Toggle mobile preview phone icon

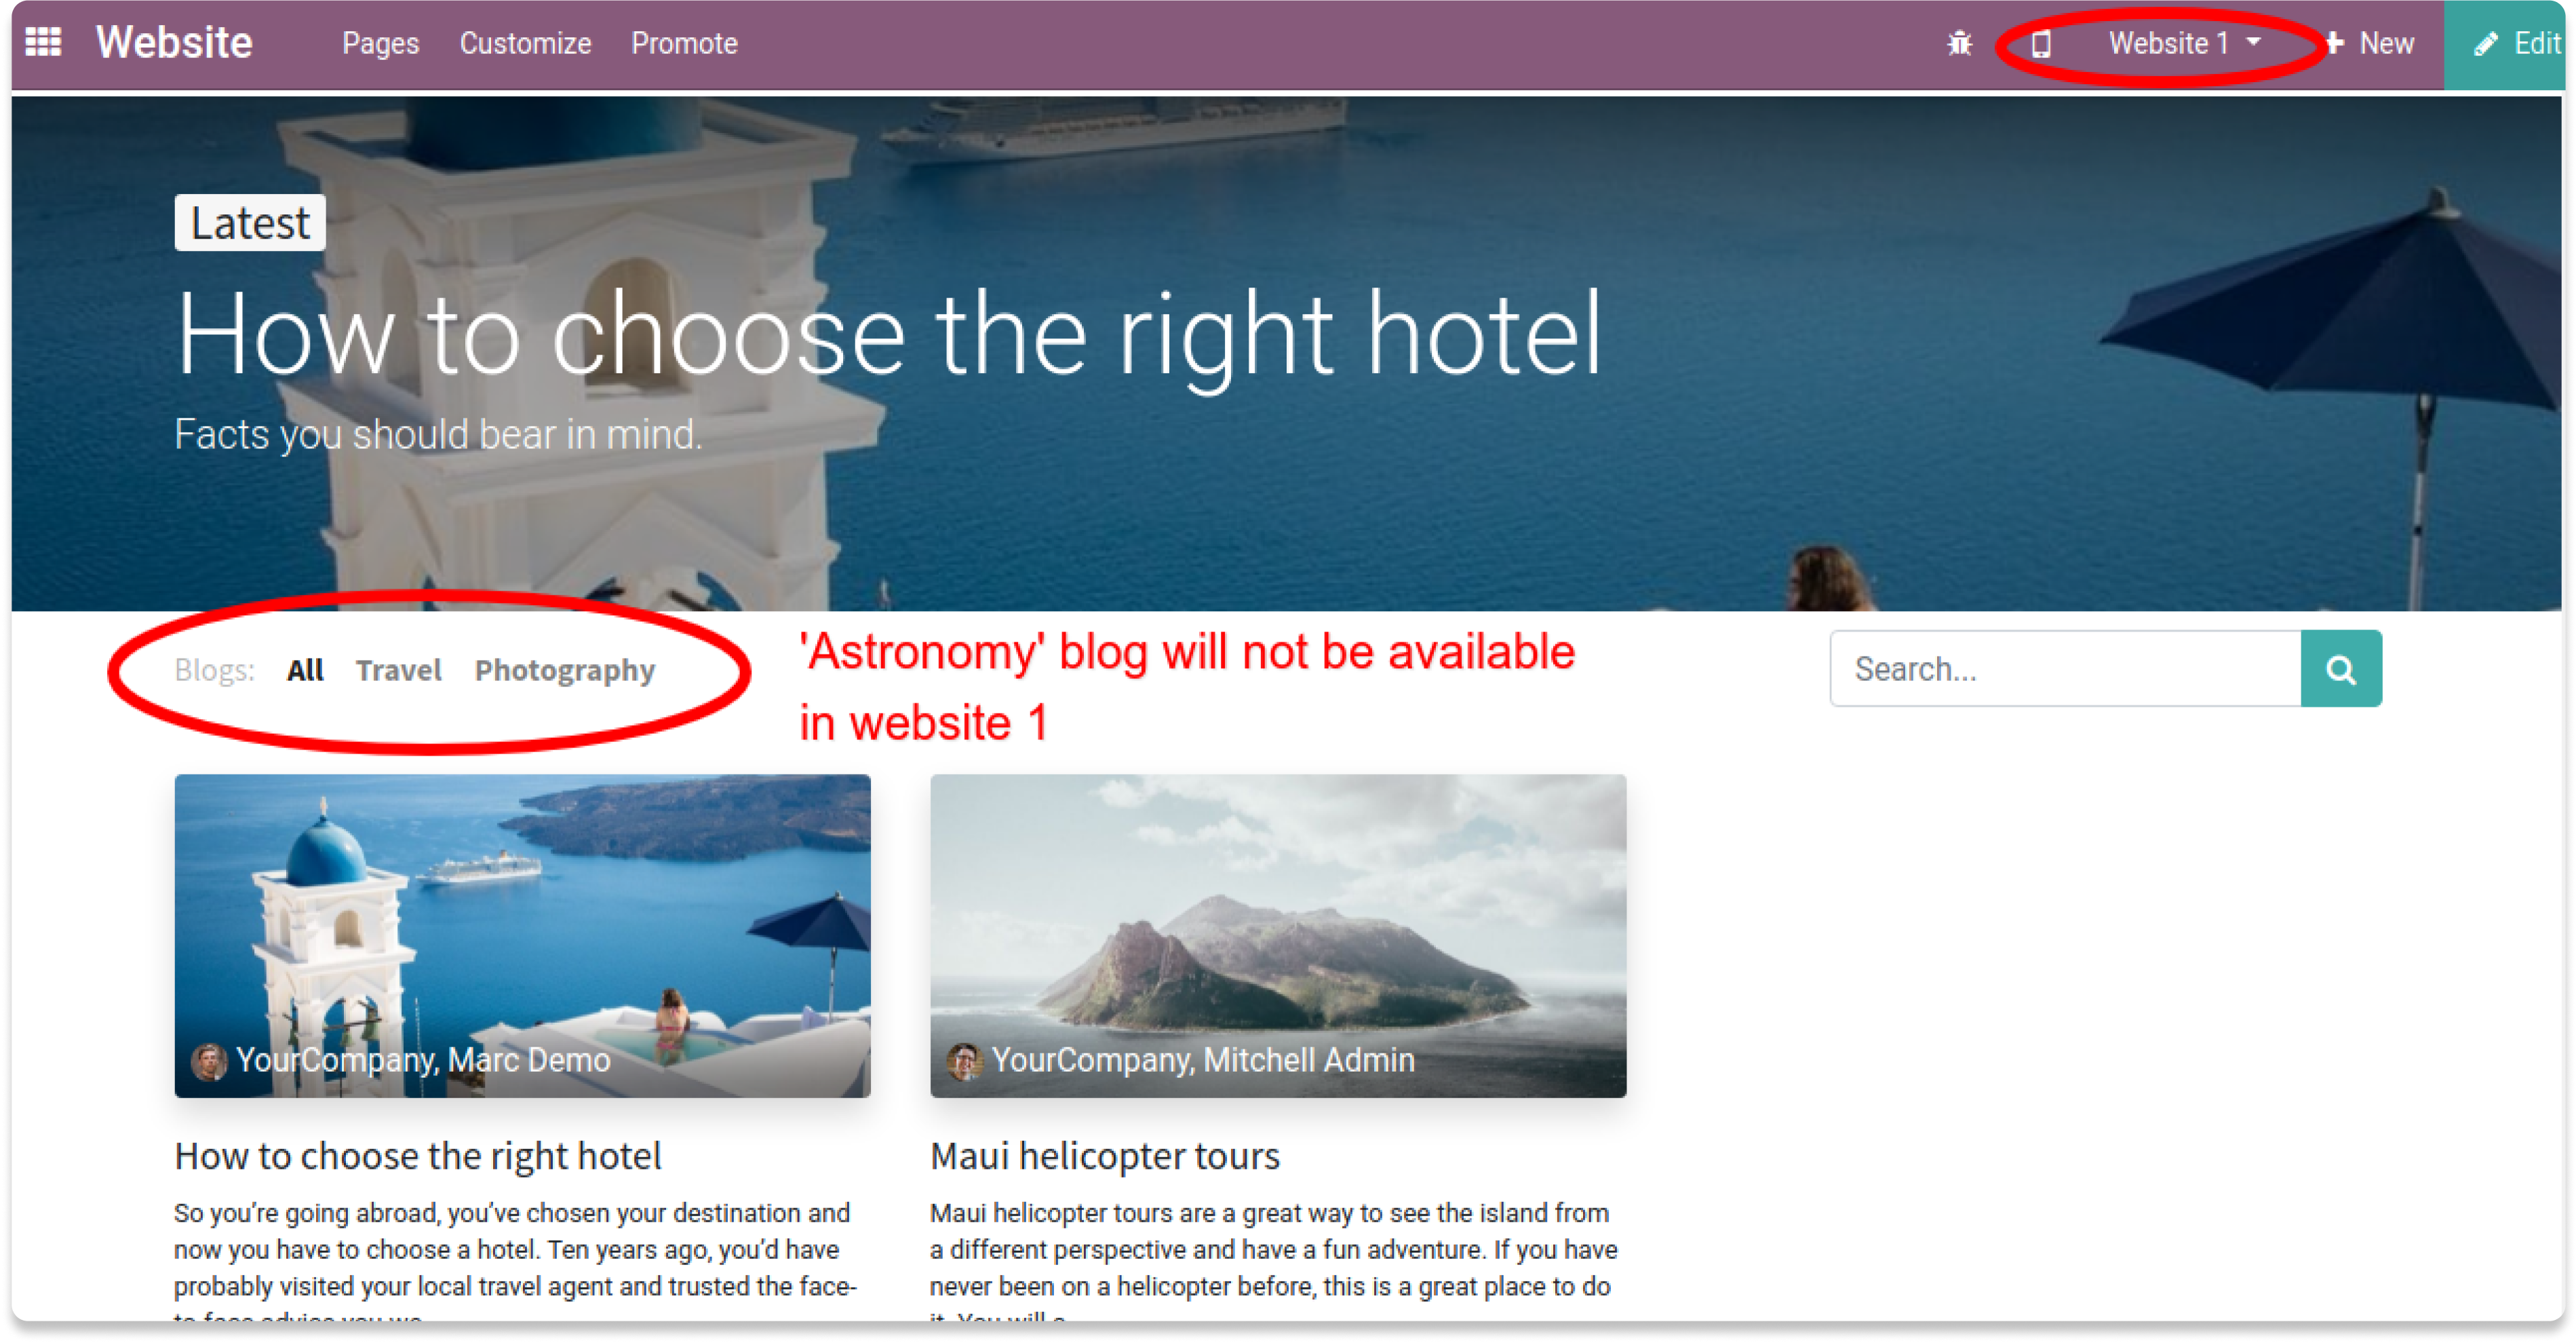click(x=2041, y=43)
